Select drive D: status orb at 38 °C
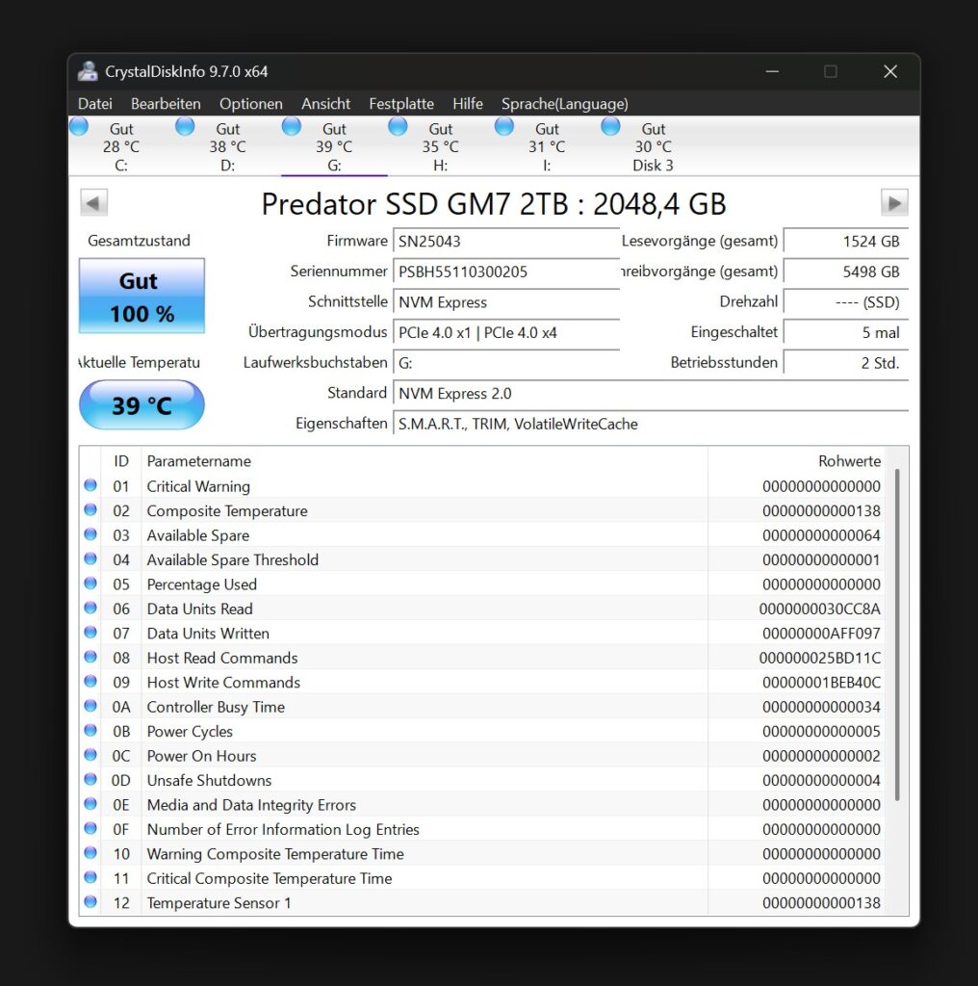 186,127
